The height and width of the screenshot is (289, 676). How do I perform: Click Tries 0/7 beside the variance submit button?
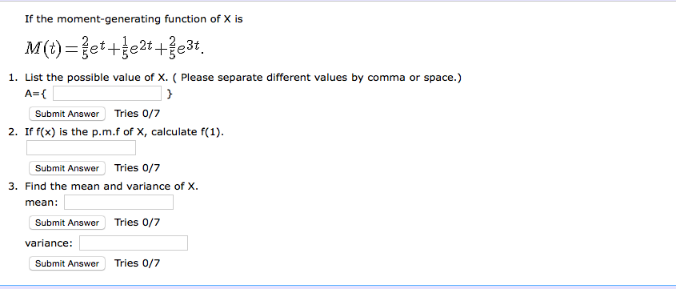pos(137,263)
